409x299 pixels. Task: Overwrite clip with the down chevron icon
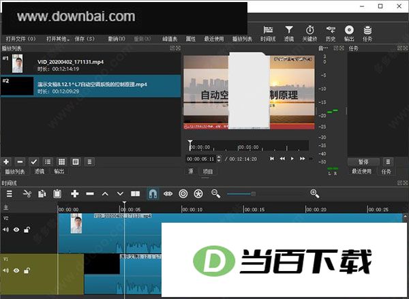[120, 193]
